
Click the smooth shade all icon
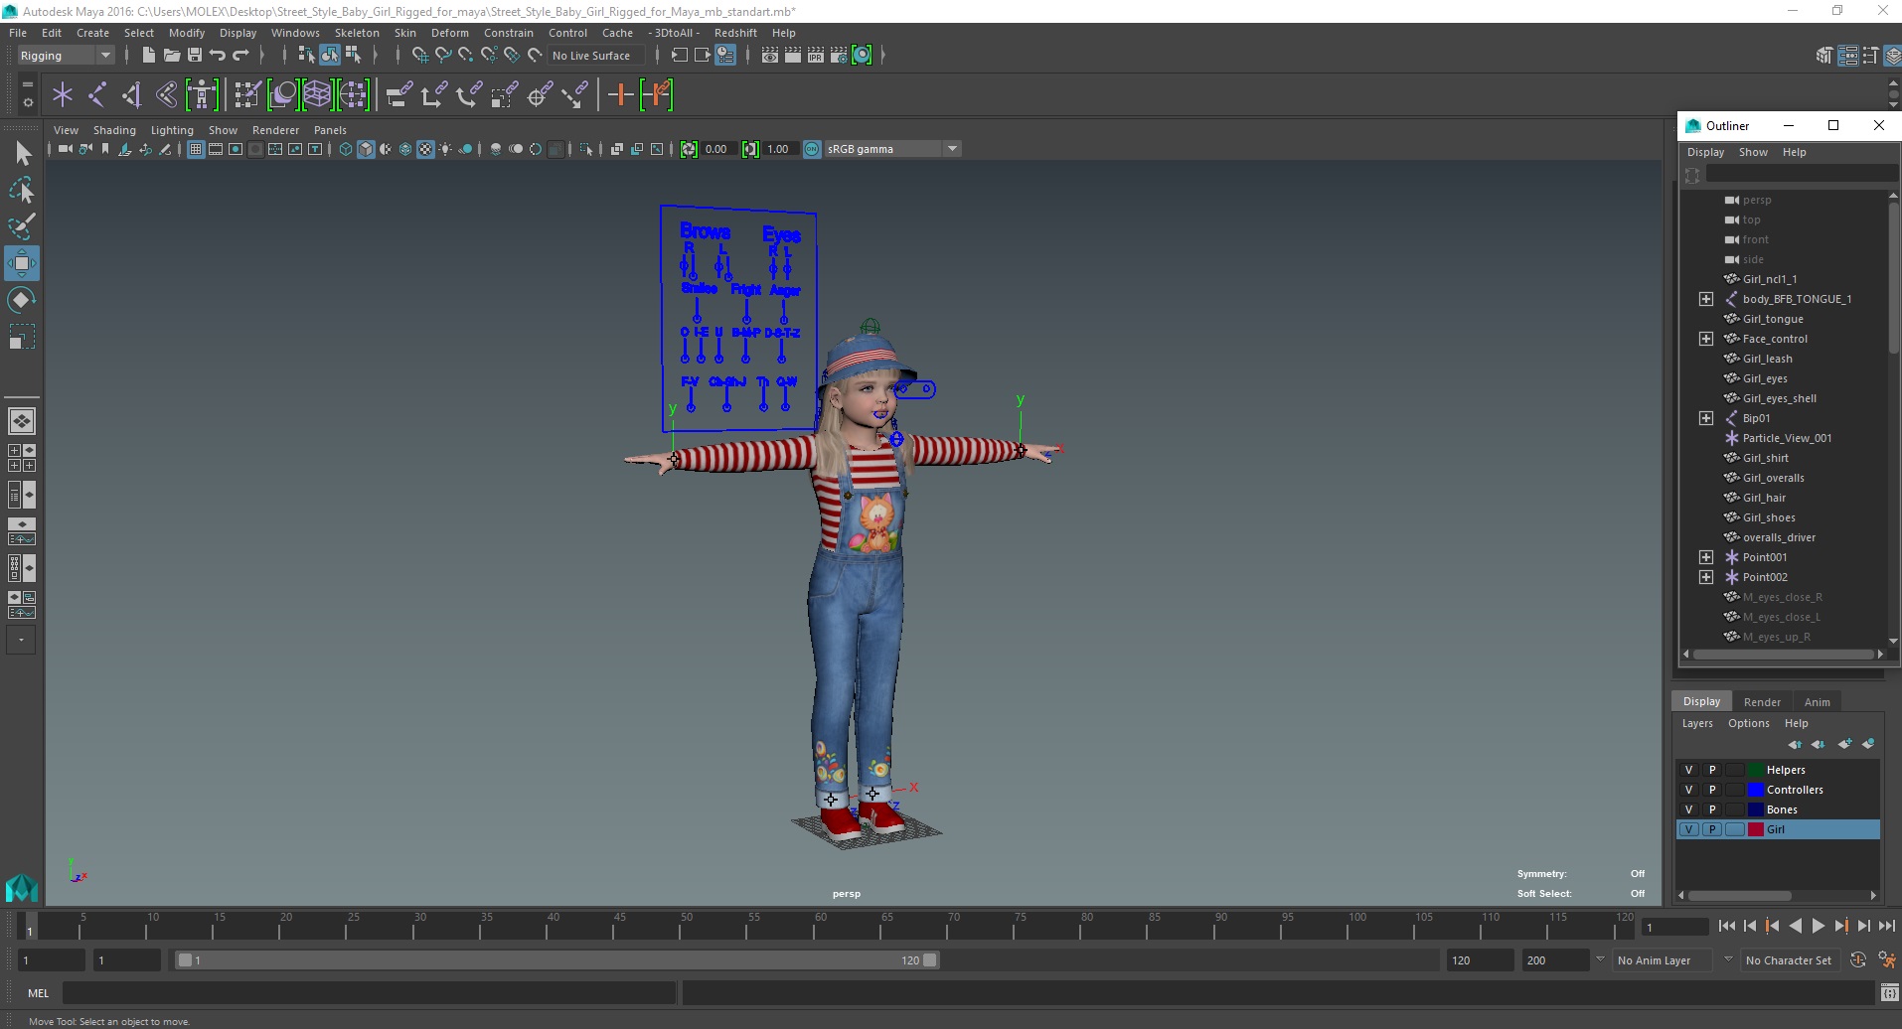[366, 149]
